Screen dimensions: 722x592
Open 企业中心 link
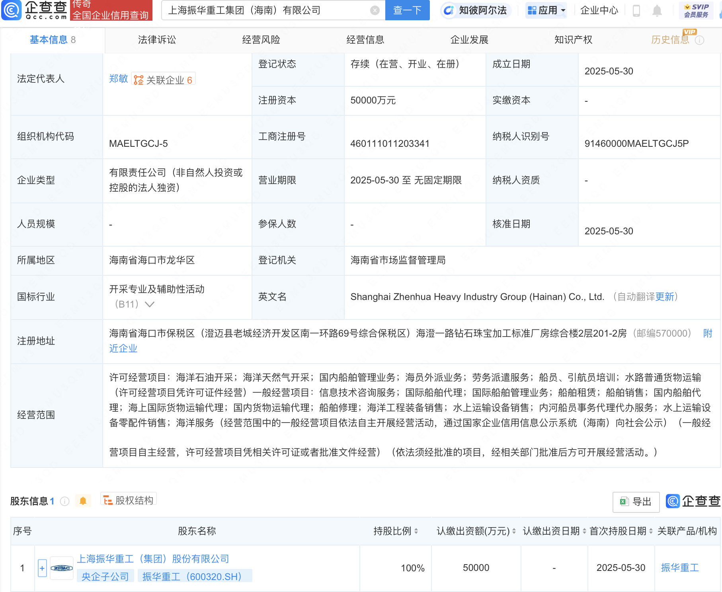point(599,10)
